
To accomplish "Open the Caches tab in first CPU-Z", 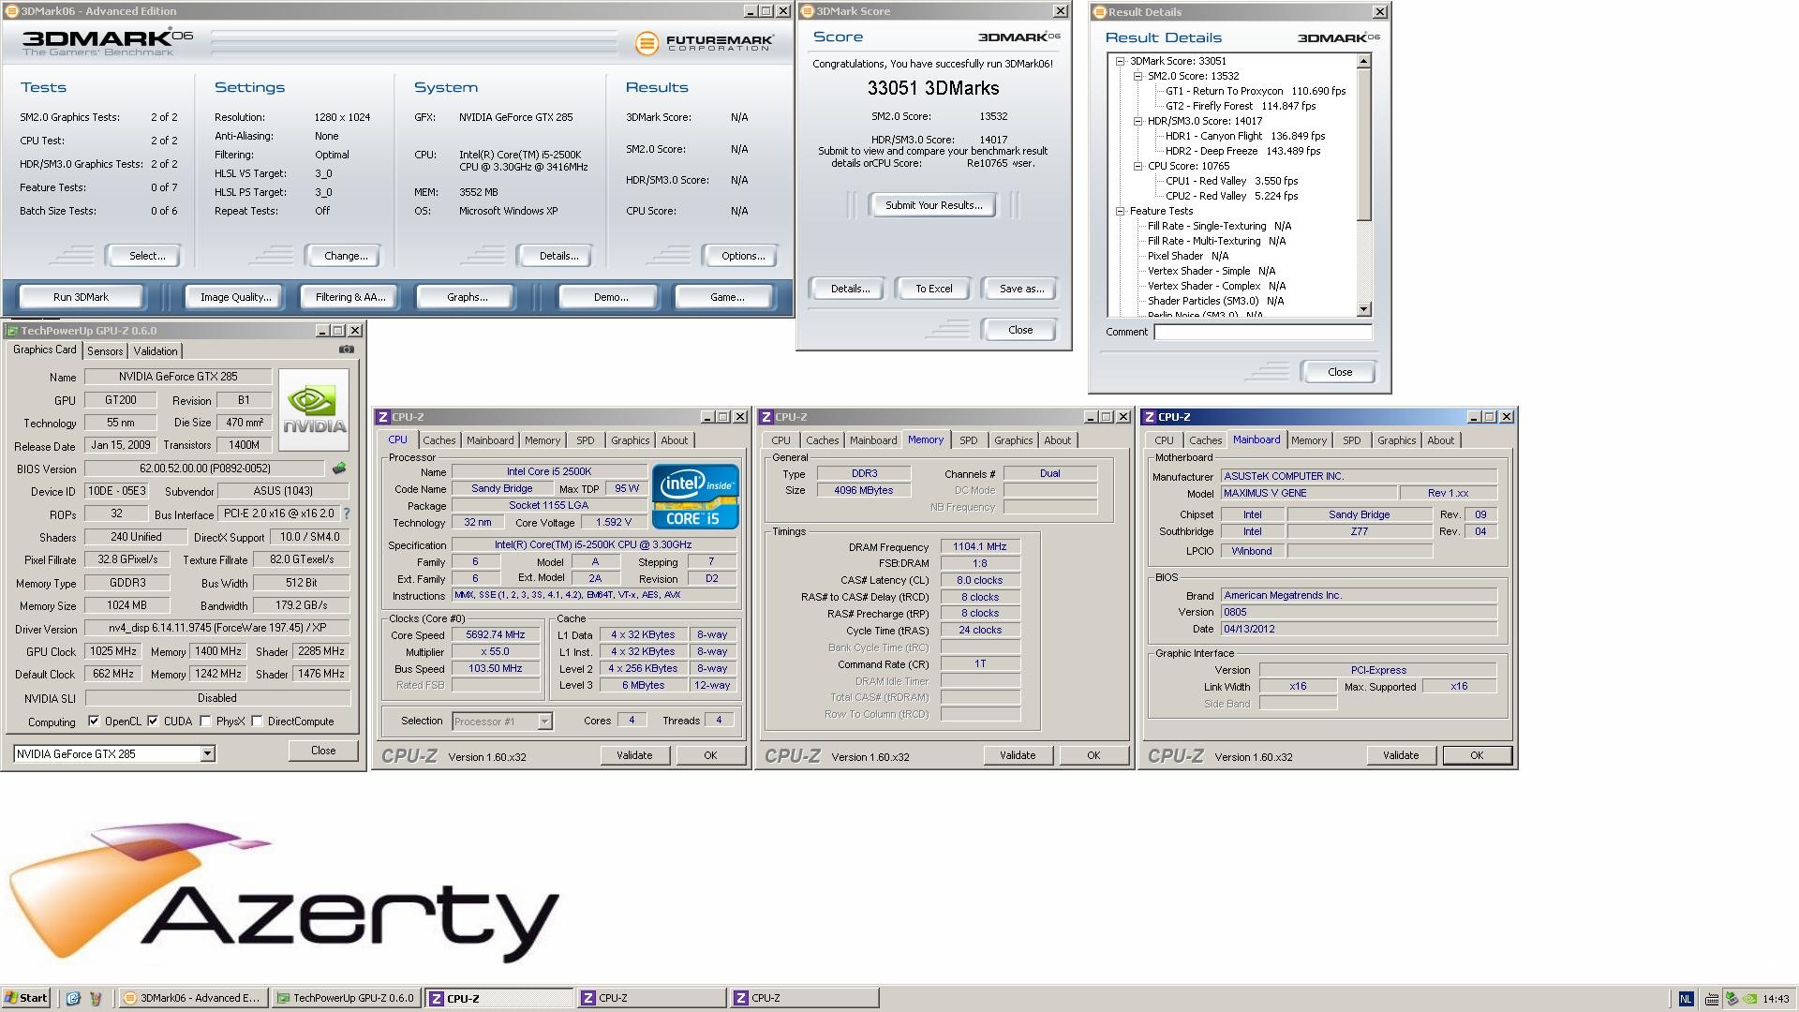I will coord(439,440).
